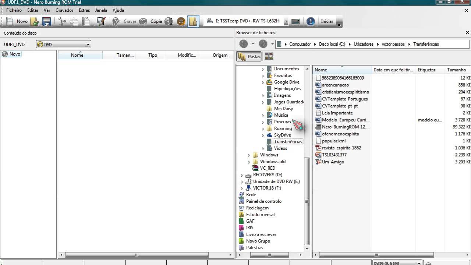The width and height of the screenshot is (471, 265).
Task: Click victor passos in address path
Action: pyautogui.click(x=393, y=44)
